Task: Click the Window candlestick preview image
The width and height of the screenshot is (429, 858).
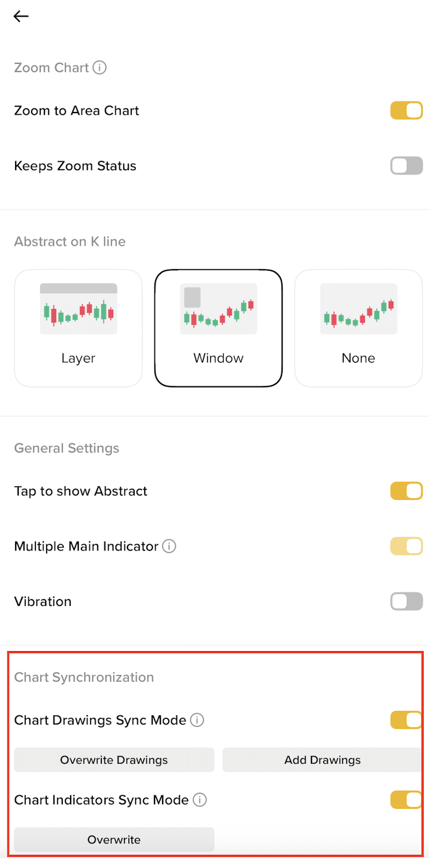Action: (218, 309)
